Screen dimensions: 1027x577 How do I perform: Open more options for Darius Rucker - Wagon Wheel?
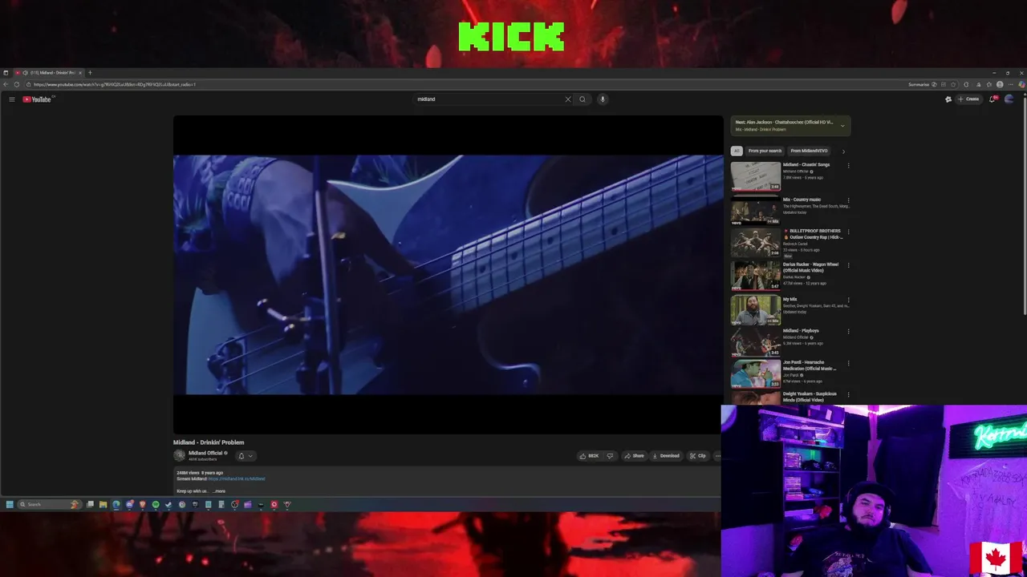(x=848, y=265)
